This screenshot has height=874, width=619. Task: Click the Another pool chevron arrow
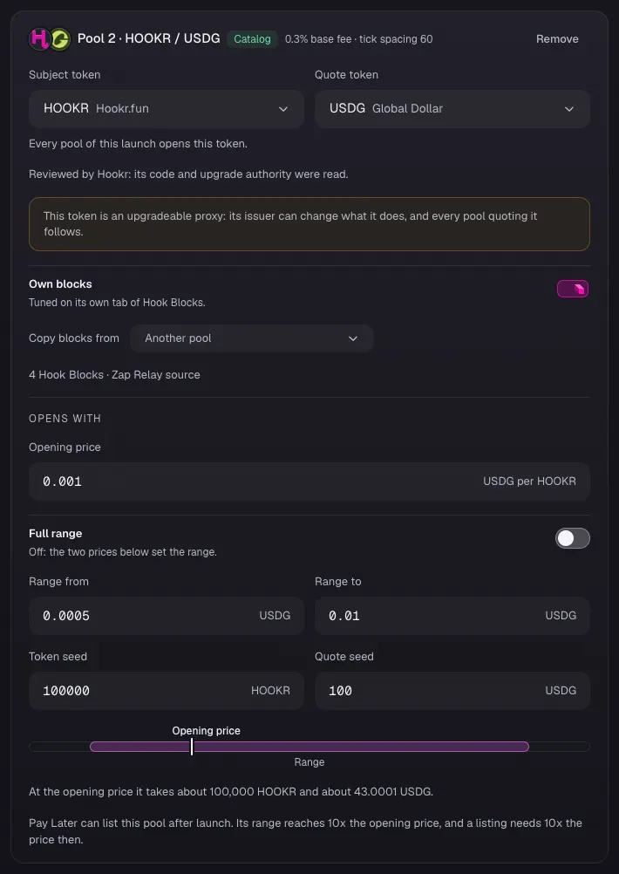tap(353, 338)
